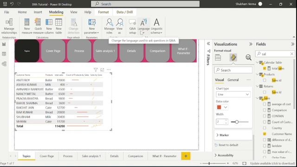The height and width of the screenshot is (167, 297).
Task: Click Reset to default
Action: 226,145
